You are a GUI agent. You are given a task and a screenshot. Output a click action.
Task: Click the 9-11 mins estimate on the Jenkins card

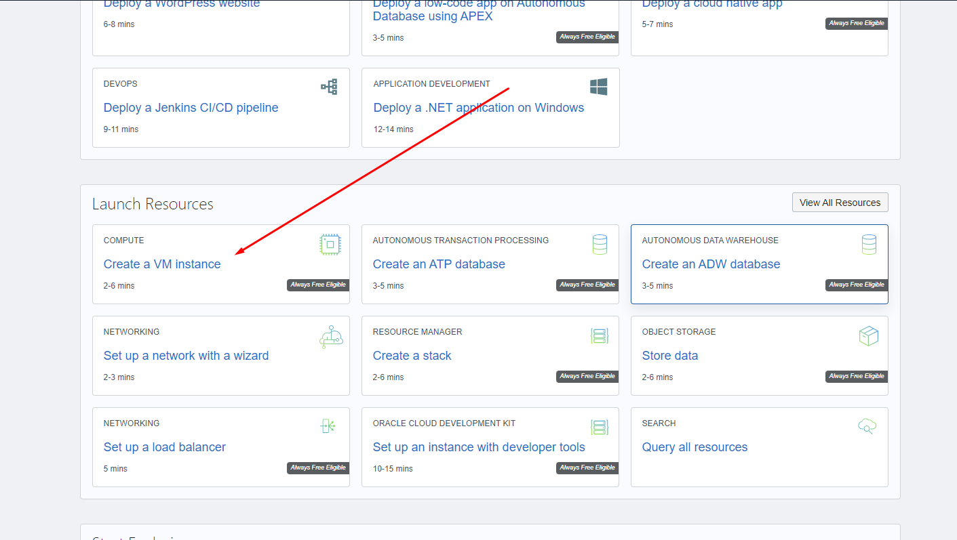[x=121, y=129]
